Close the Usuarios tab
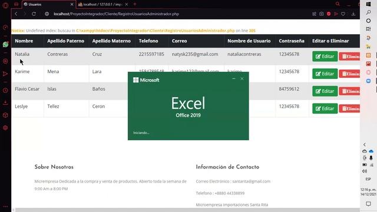 tap(72, 4)
